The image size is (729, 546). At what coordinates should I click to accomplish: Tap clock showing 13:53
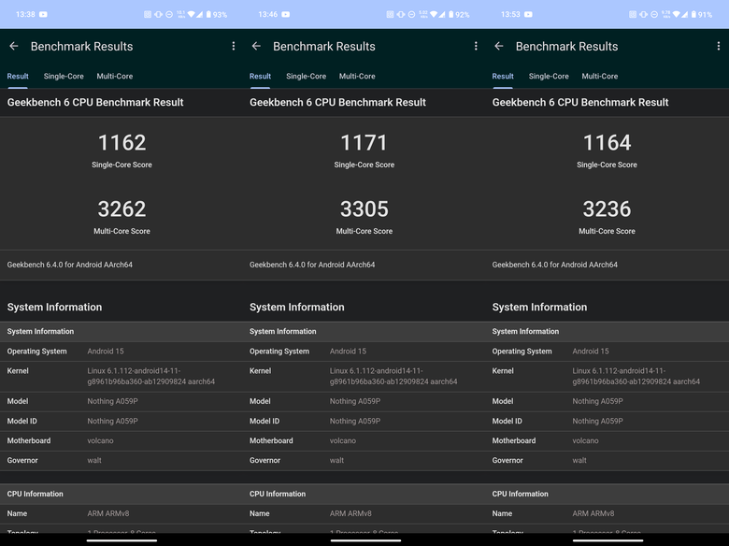pyautogui.click(x=510, y=14)
